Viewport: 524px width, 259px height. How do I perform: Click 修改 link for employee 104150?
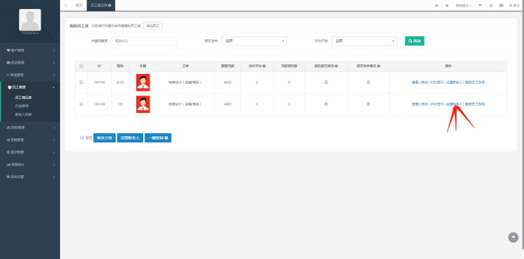tap(424, 82)
